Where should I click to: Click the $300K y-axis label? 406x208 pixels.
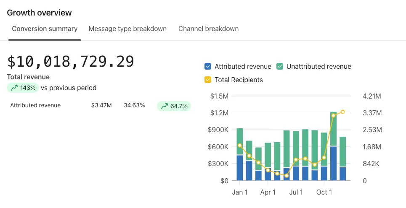coord(218,164)
